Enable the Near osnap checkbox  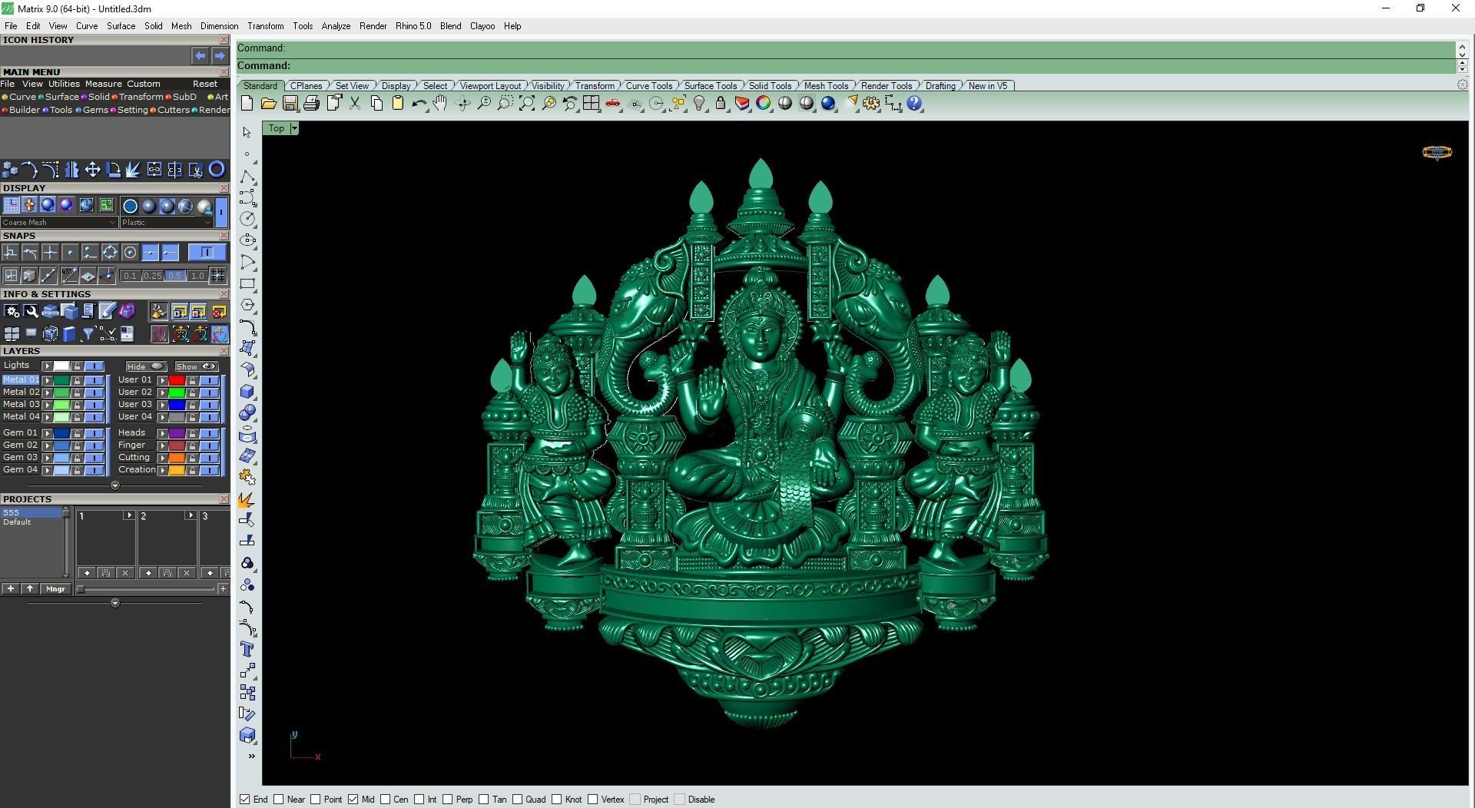coord(279,800)
